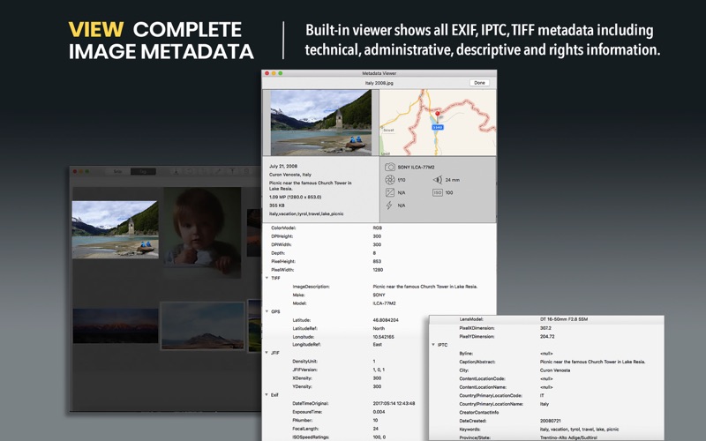Click the Latitude value 46.8084204
Screen dimensions: 706x441
tap(386, 320)
